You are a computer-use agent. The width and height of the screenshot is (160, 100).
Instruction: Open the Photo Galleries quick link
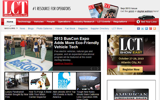point(44,28)
